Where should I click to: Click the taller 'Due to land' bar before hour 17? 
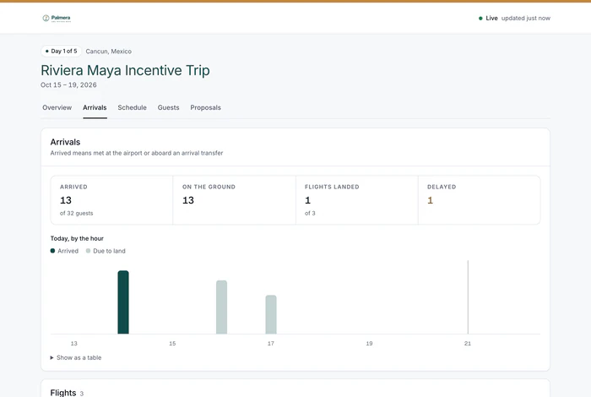221,307
